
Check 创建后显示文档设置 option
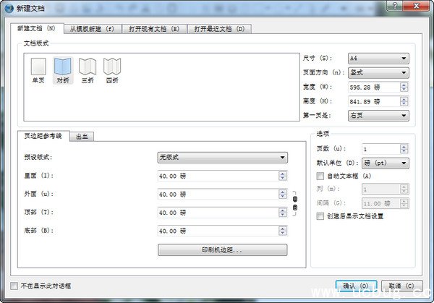tap(320, 215)
